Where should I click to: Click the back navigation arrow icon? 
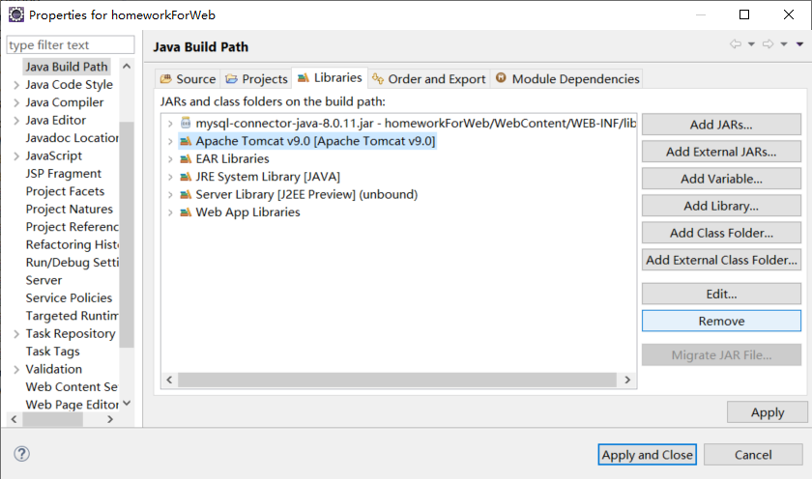point(736,44)
